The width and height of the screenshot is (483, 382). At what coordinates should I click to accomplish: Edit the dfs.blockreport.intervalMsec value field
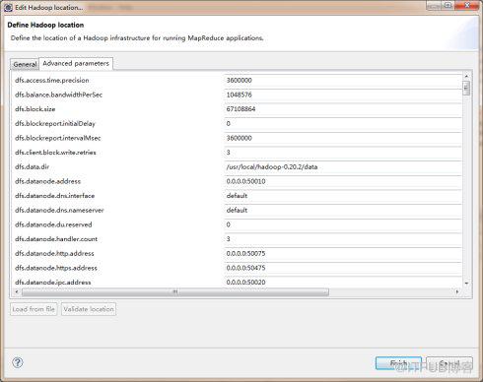point(343,138)
